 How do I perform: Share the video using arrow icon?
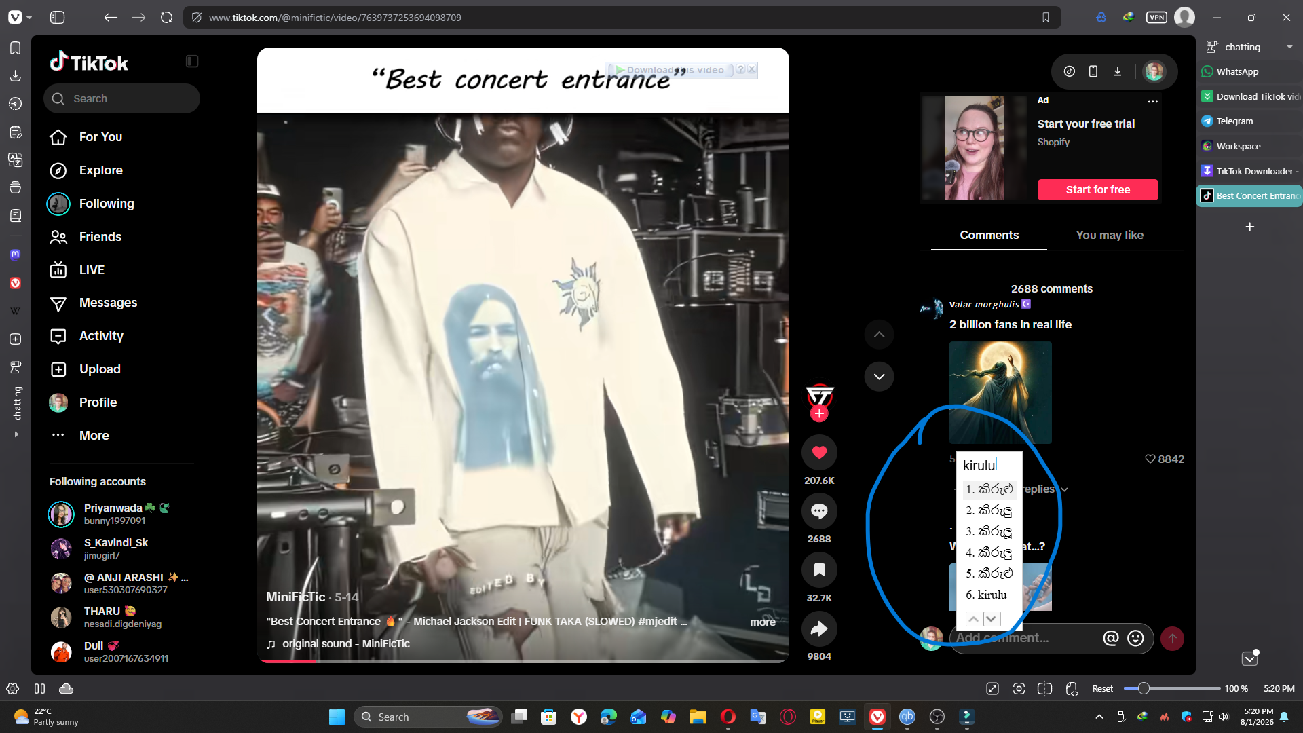pyautogui.click(x=819, y=629)
